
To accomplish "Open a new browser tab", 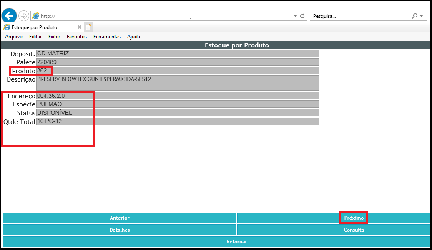I will coord(89,27).
